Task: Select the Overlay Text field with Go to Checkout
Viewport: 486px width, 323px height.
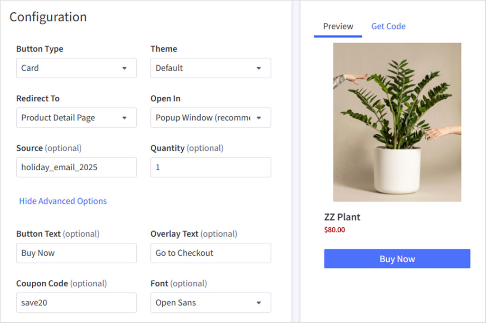Action: 210,253
